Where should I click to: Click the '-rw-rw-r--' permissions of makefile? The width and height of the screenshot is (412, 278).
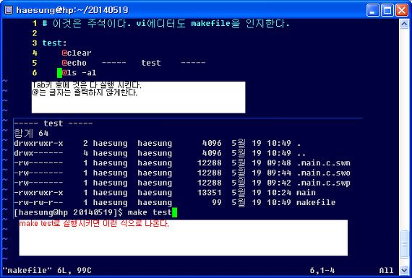(x=38, y=202)
